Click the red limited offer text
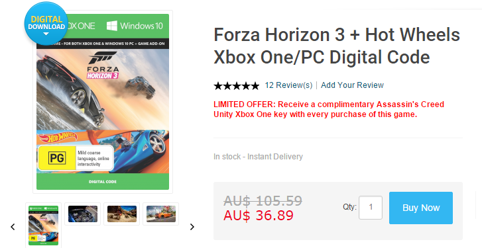482x248 pixels. coord(329,109)
